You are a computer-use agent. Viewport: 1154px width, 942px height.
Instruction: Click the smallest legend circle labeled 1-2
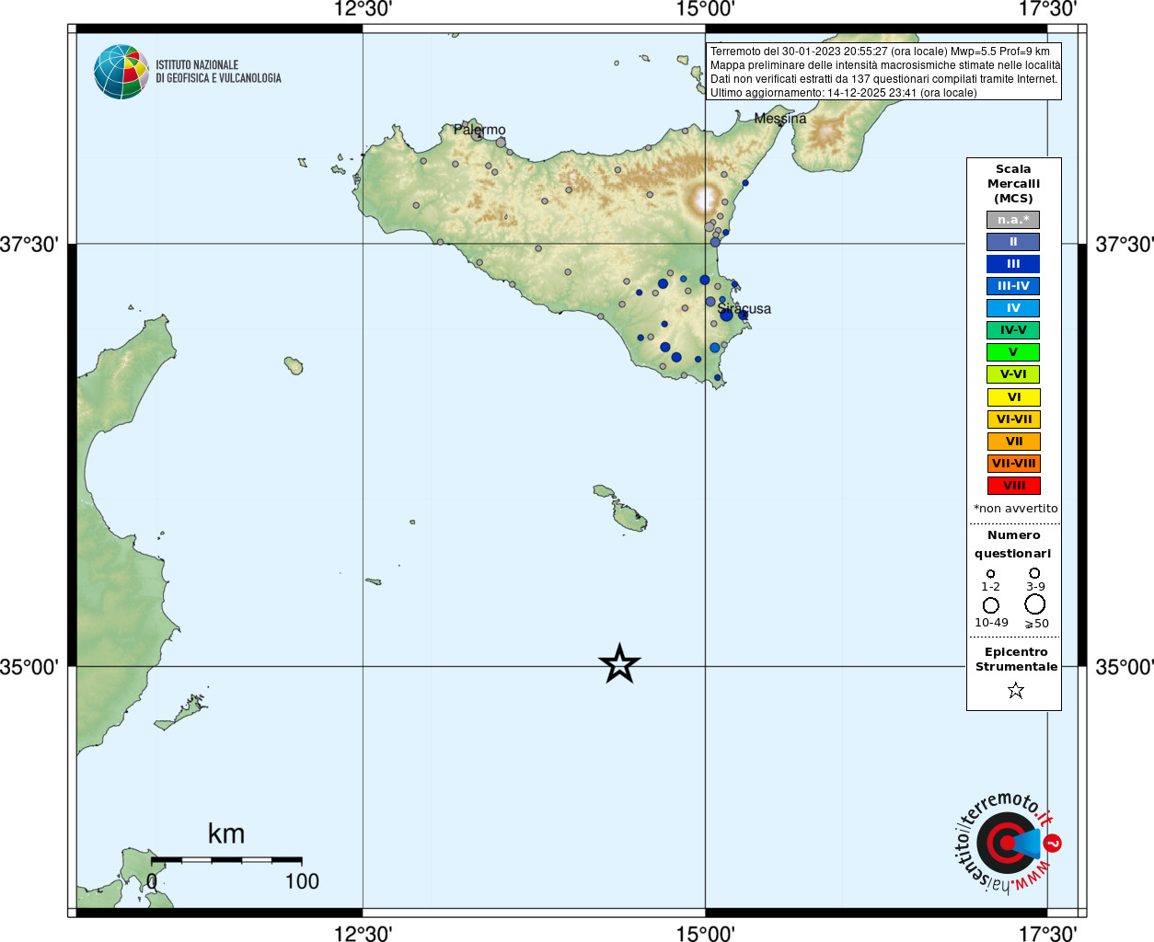(x=990, y=574)
